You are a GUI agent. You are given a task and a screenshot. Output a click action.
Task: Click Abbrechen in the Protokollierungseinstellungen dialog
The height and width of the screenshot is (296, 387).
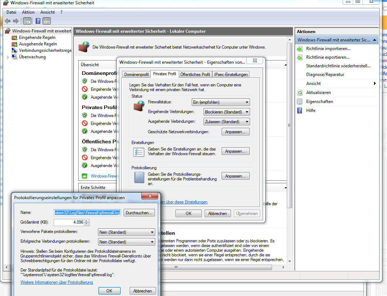tap(142, 291)
